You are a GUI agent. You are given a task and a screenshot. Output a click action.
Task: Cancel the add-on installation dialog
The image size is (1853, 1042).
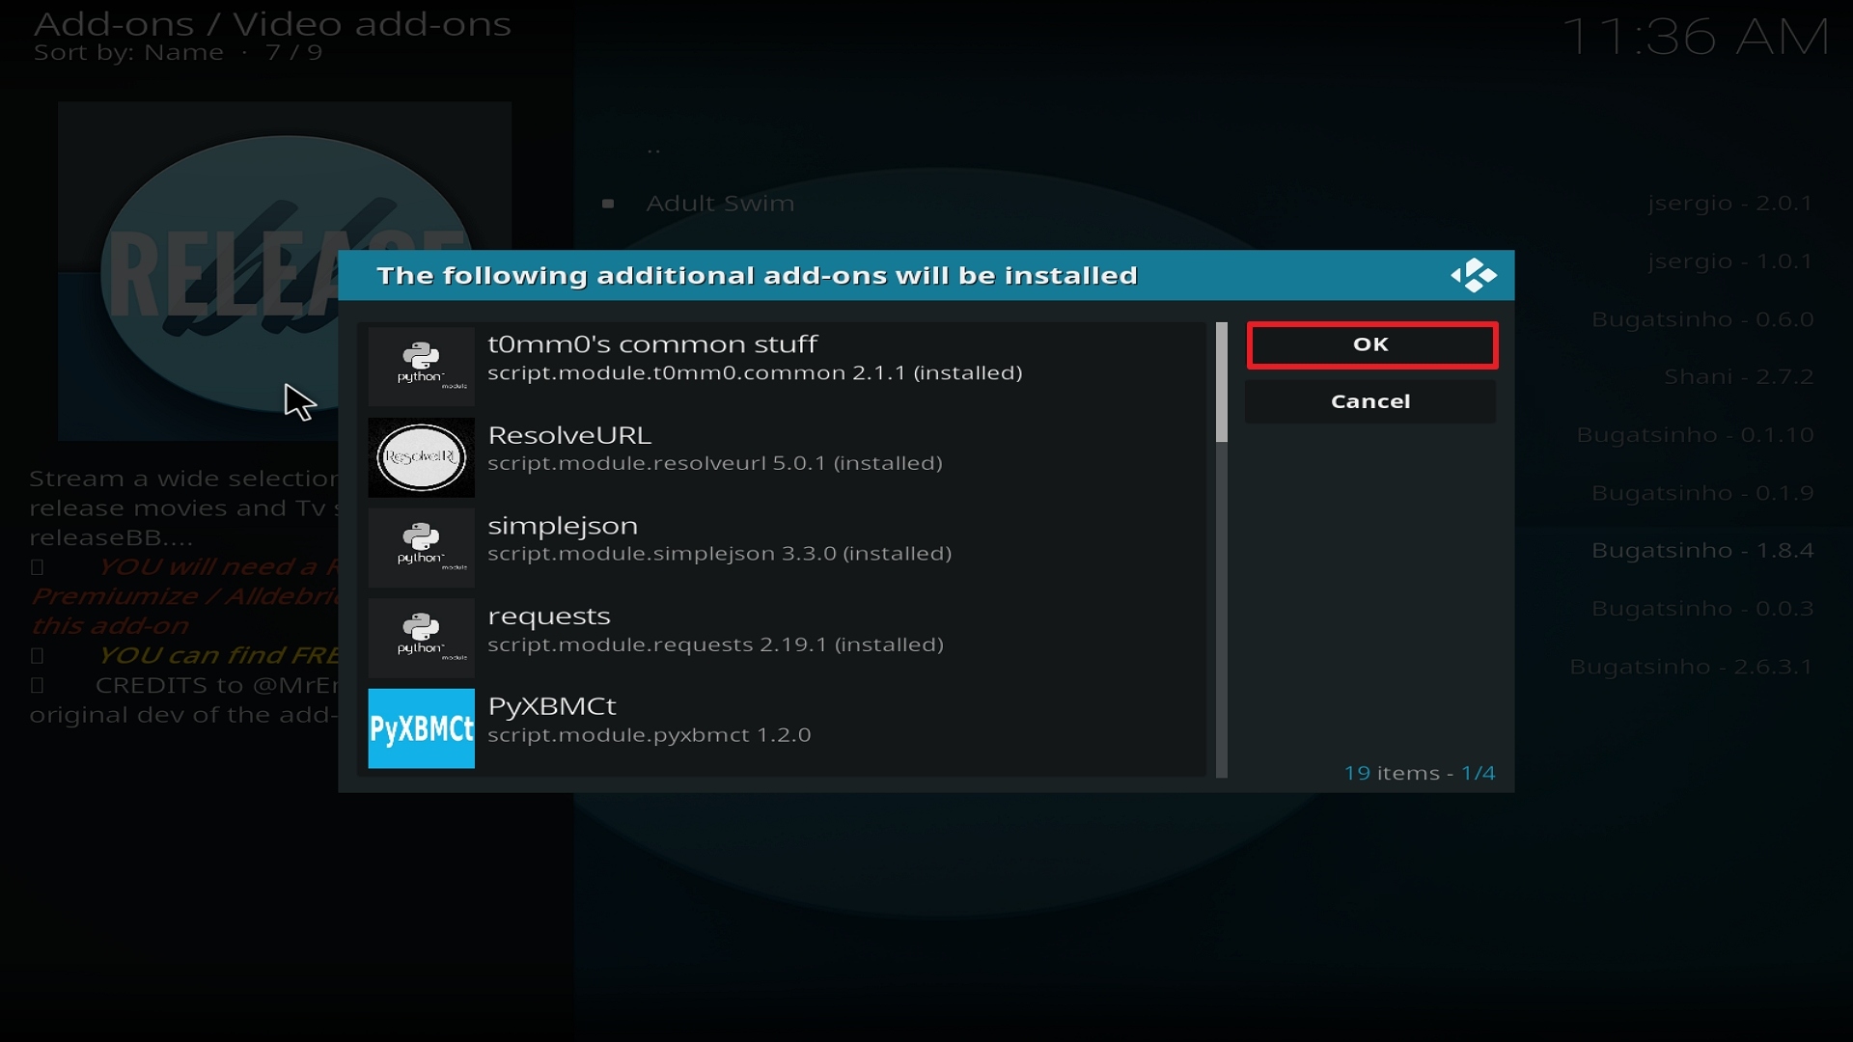point(1370,401)
